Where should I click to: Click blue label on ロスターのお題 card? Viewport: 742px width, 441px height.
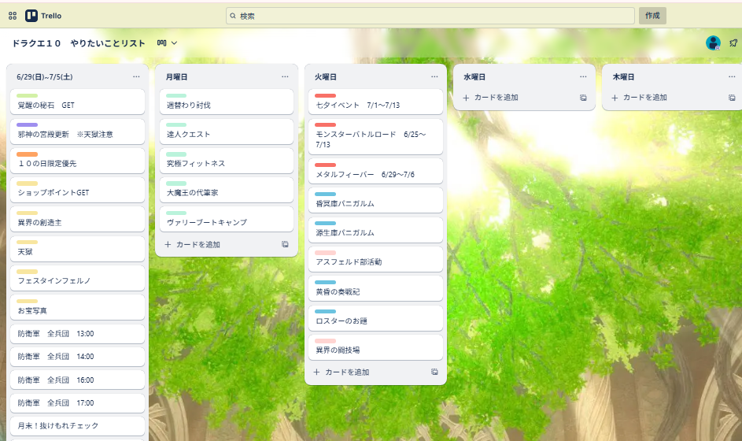point(325,312)
